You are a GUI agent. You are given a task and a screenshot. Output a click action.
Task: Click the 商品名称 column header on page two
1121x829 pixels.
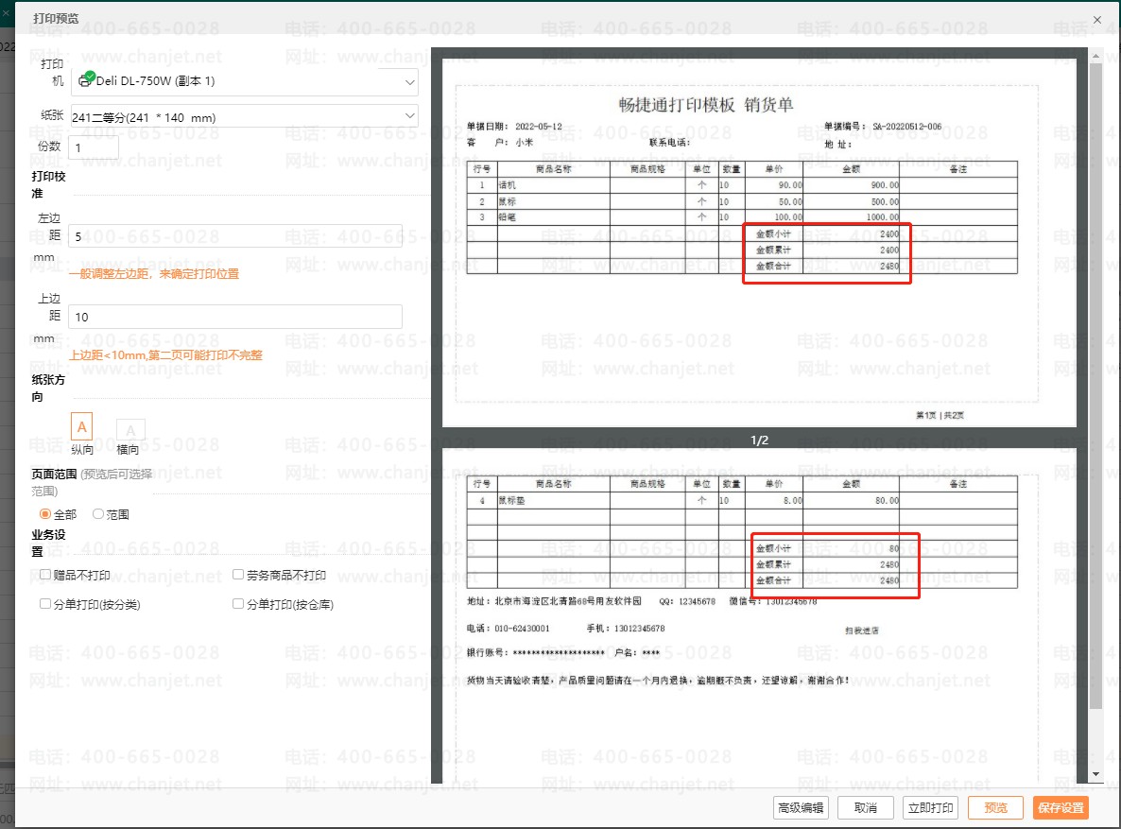(553, 484)
